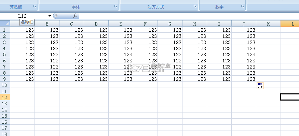
Task: Select column J header
Action: point(244,24)
